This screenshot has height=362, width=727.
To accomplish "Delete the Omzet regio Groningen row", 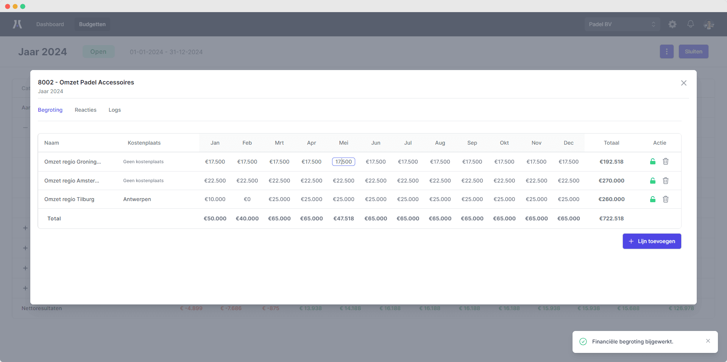I will [665, 162].
